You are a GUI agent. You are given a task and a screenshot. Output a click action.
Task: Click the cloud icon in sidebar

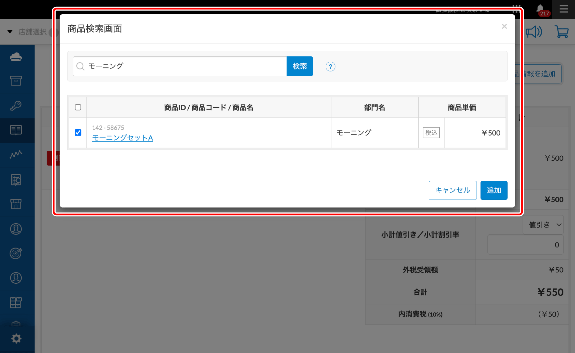click(x=16, y=57)
